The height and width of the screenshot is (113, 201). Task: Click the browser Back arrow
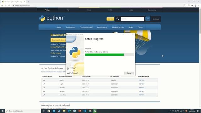pyautogui.click(x=2, y=6)
